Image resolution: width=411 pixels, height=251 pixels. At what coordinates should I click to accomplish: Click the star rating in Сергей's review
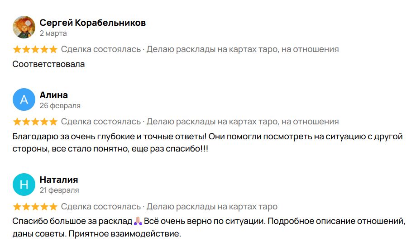35,49
